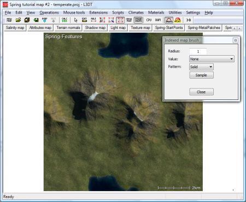Click the Radius input field
The width and height of the screenshot is (246, 202).
tap(198, 51)
